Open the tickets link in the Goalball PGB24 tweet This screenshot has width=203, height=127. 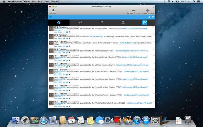(x=132, y=51)
